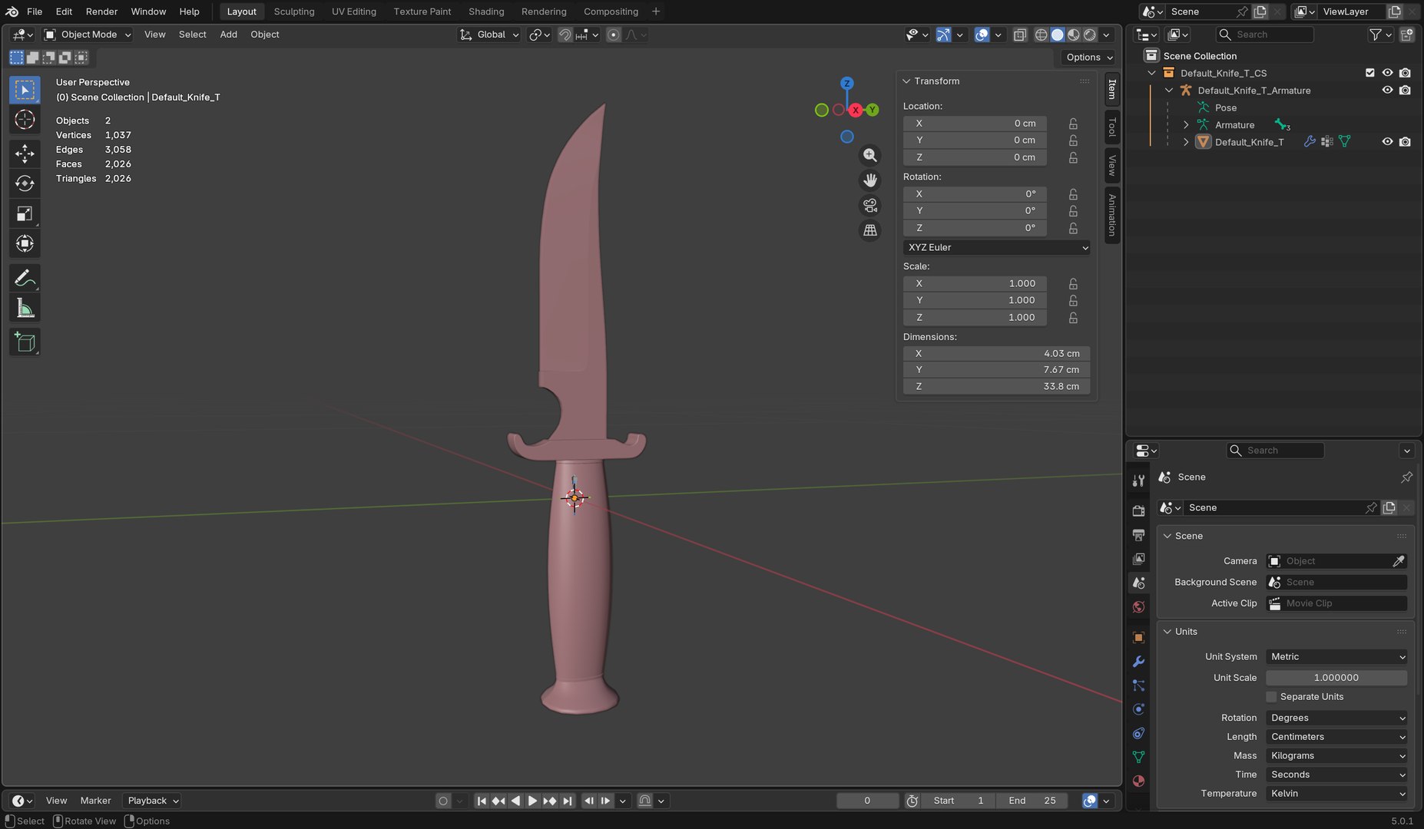Click the camera eyedropper icon
The image size is (1424, 829).
pyautogui.click(x=1398, y=561)
